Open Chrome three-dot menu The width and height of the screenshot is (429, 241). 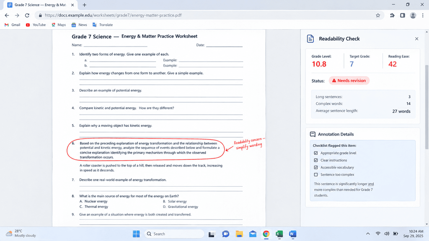(423, 15)
